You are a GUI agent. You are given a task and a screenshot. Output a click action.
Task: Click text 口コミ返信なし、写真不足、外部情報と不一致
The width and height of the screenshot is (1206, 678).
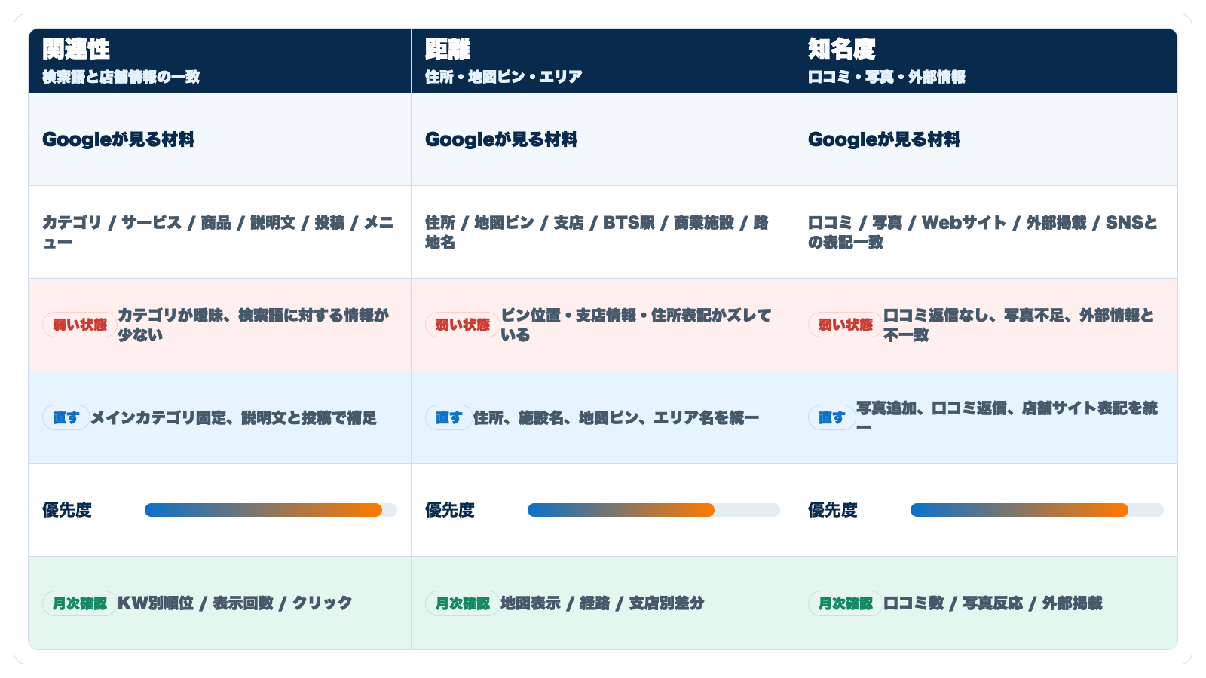click(x=1019, y=325)
